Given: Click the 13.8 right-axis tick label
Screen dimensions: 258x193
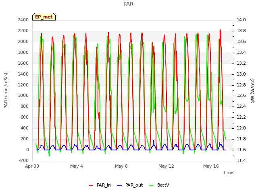Looking at the screenshot, I should [241, 31].
